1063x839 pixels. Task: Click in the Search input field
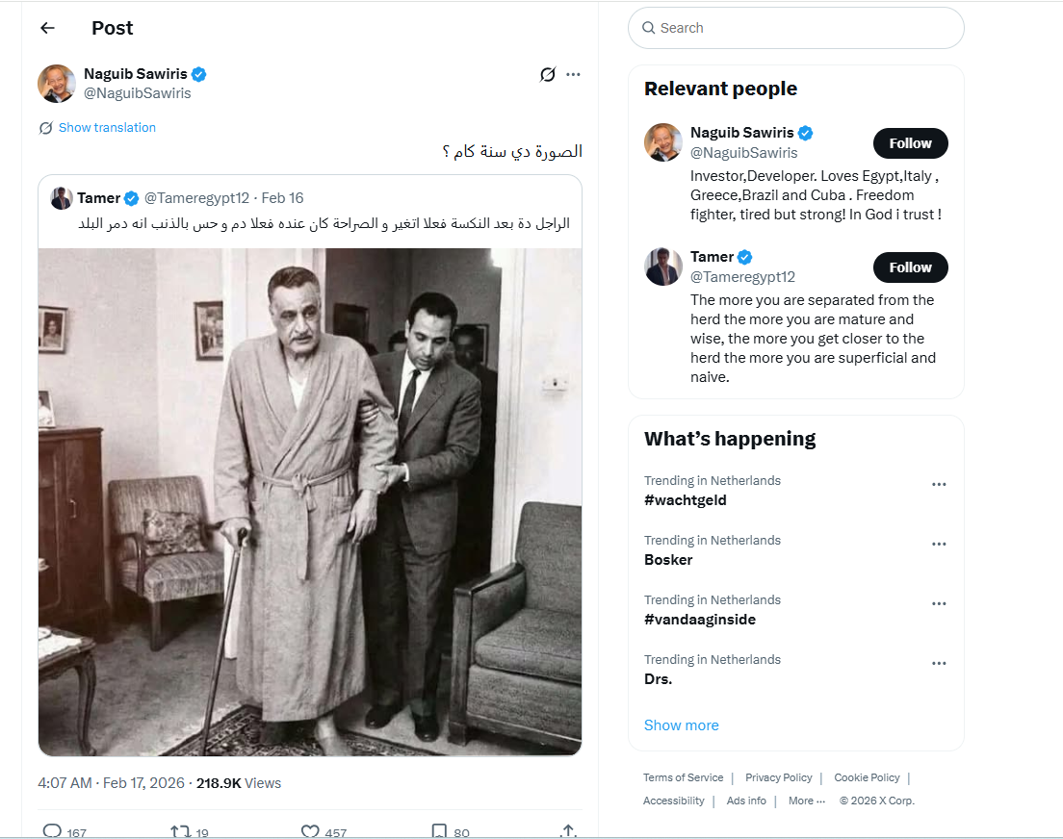(804, 28)
